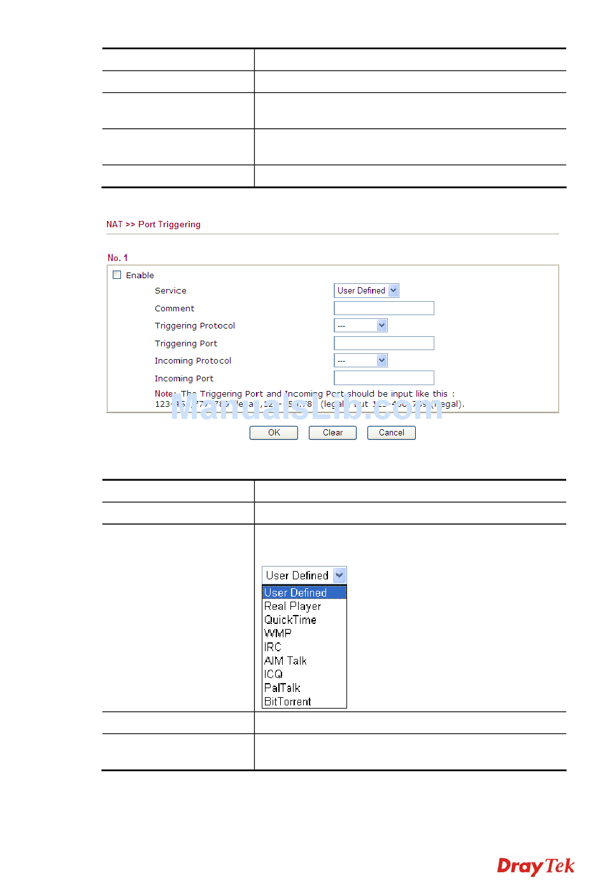
Task: Click the Comment field label
Action: [174, 308]
